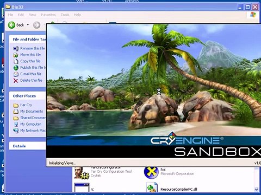This screenshot has height=195, width=261.
Task: Collapse the Other Places panel header
Action: (28, 96)
